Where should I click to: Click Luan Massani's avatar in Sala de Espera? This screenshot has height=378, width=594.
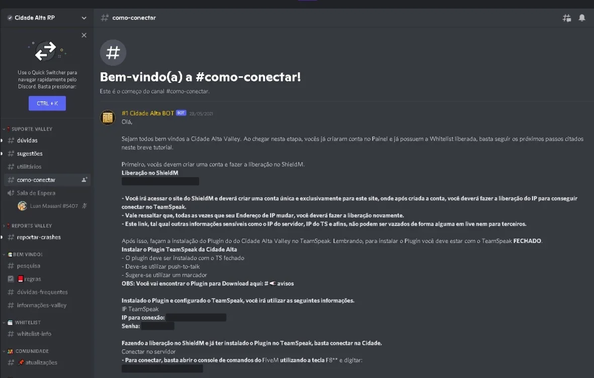click(x=22, y=206)
